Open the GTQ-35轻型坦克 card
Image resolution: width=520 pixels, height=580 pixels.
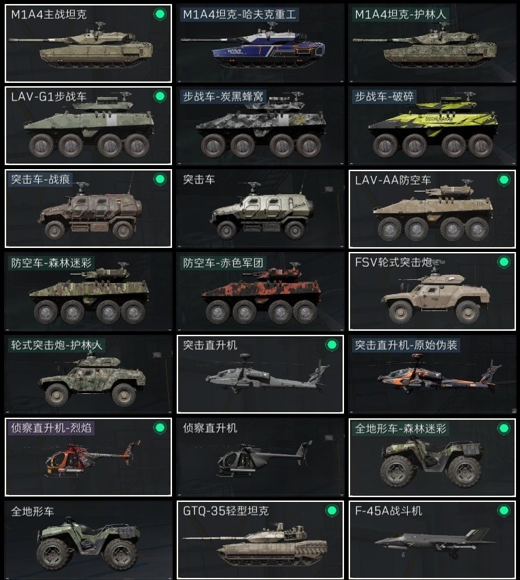260,540
